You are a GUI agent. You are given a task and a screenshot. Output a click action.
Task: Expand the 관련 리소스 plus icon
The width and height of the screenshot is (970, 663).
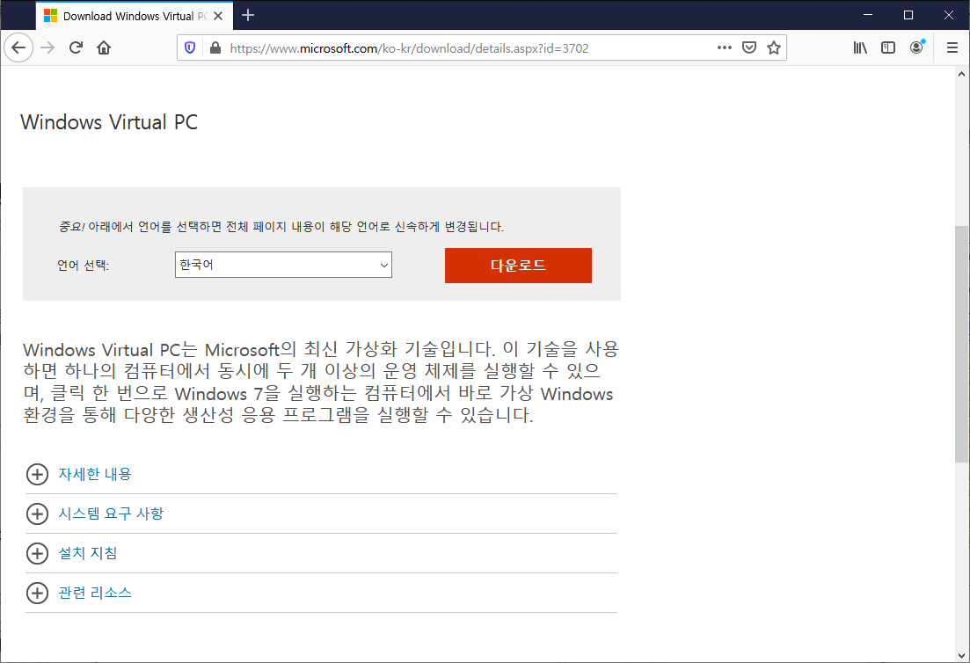pyautogui.click(x=37, y=594)
